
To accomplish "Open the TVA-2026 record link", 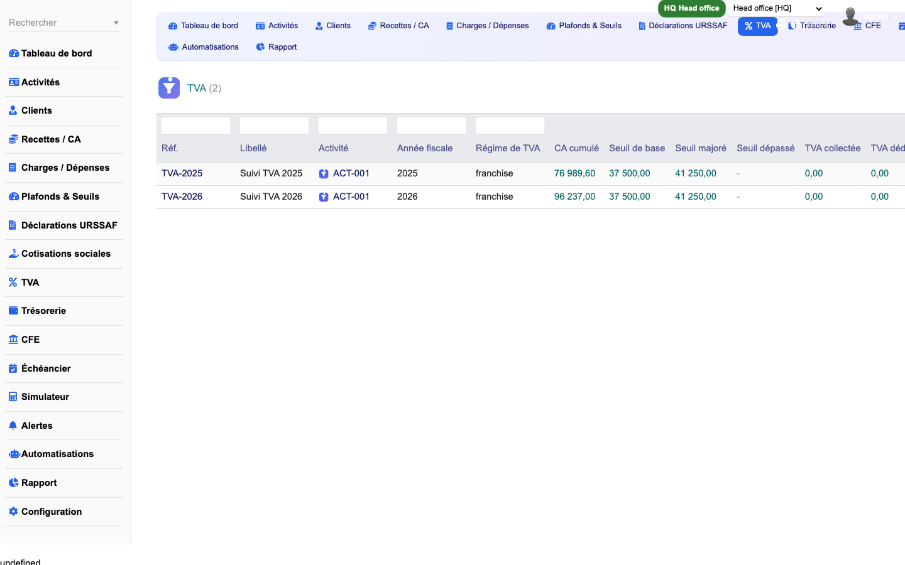I will pos(182,196).
